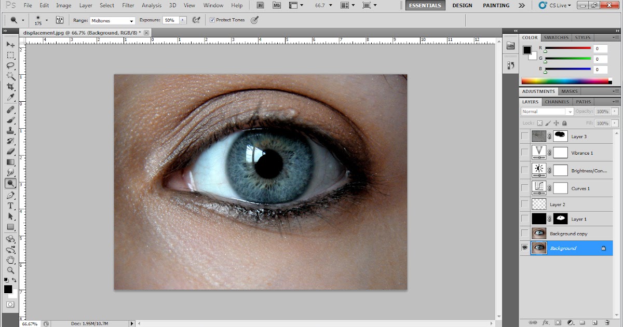This screenshot has width=623, height=327.
Task: Open the brush preset picker dropdown
Action: click(x=47, y=21)
